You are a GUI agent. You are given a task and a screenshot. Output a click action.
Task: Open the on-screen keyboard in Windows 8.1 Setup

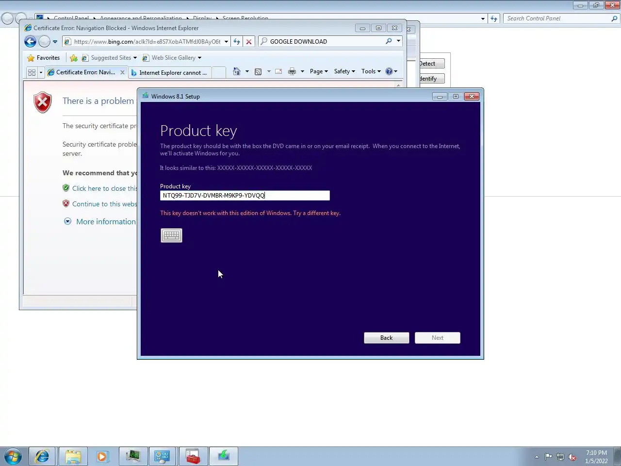point(171,235)
